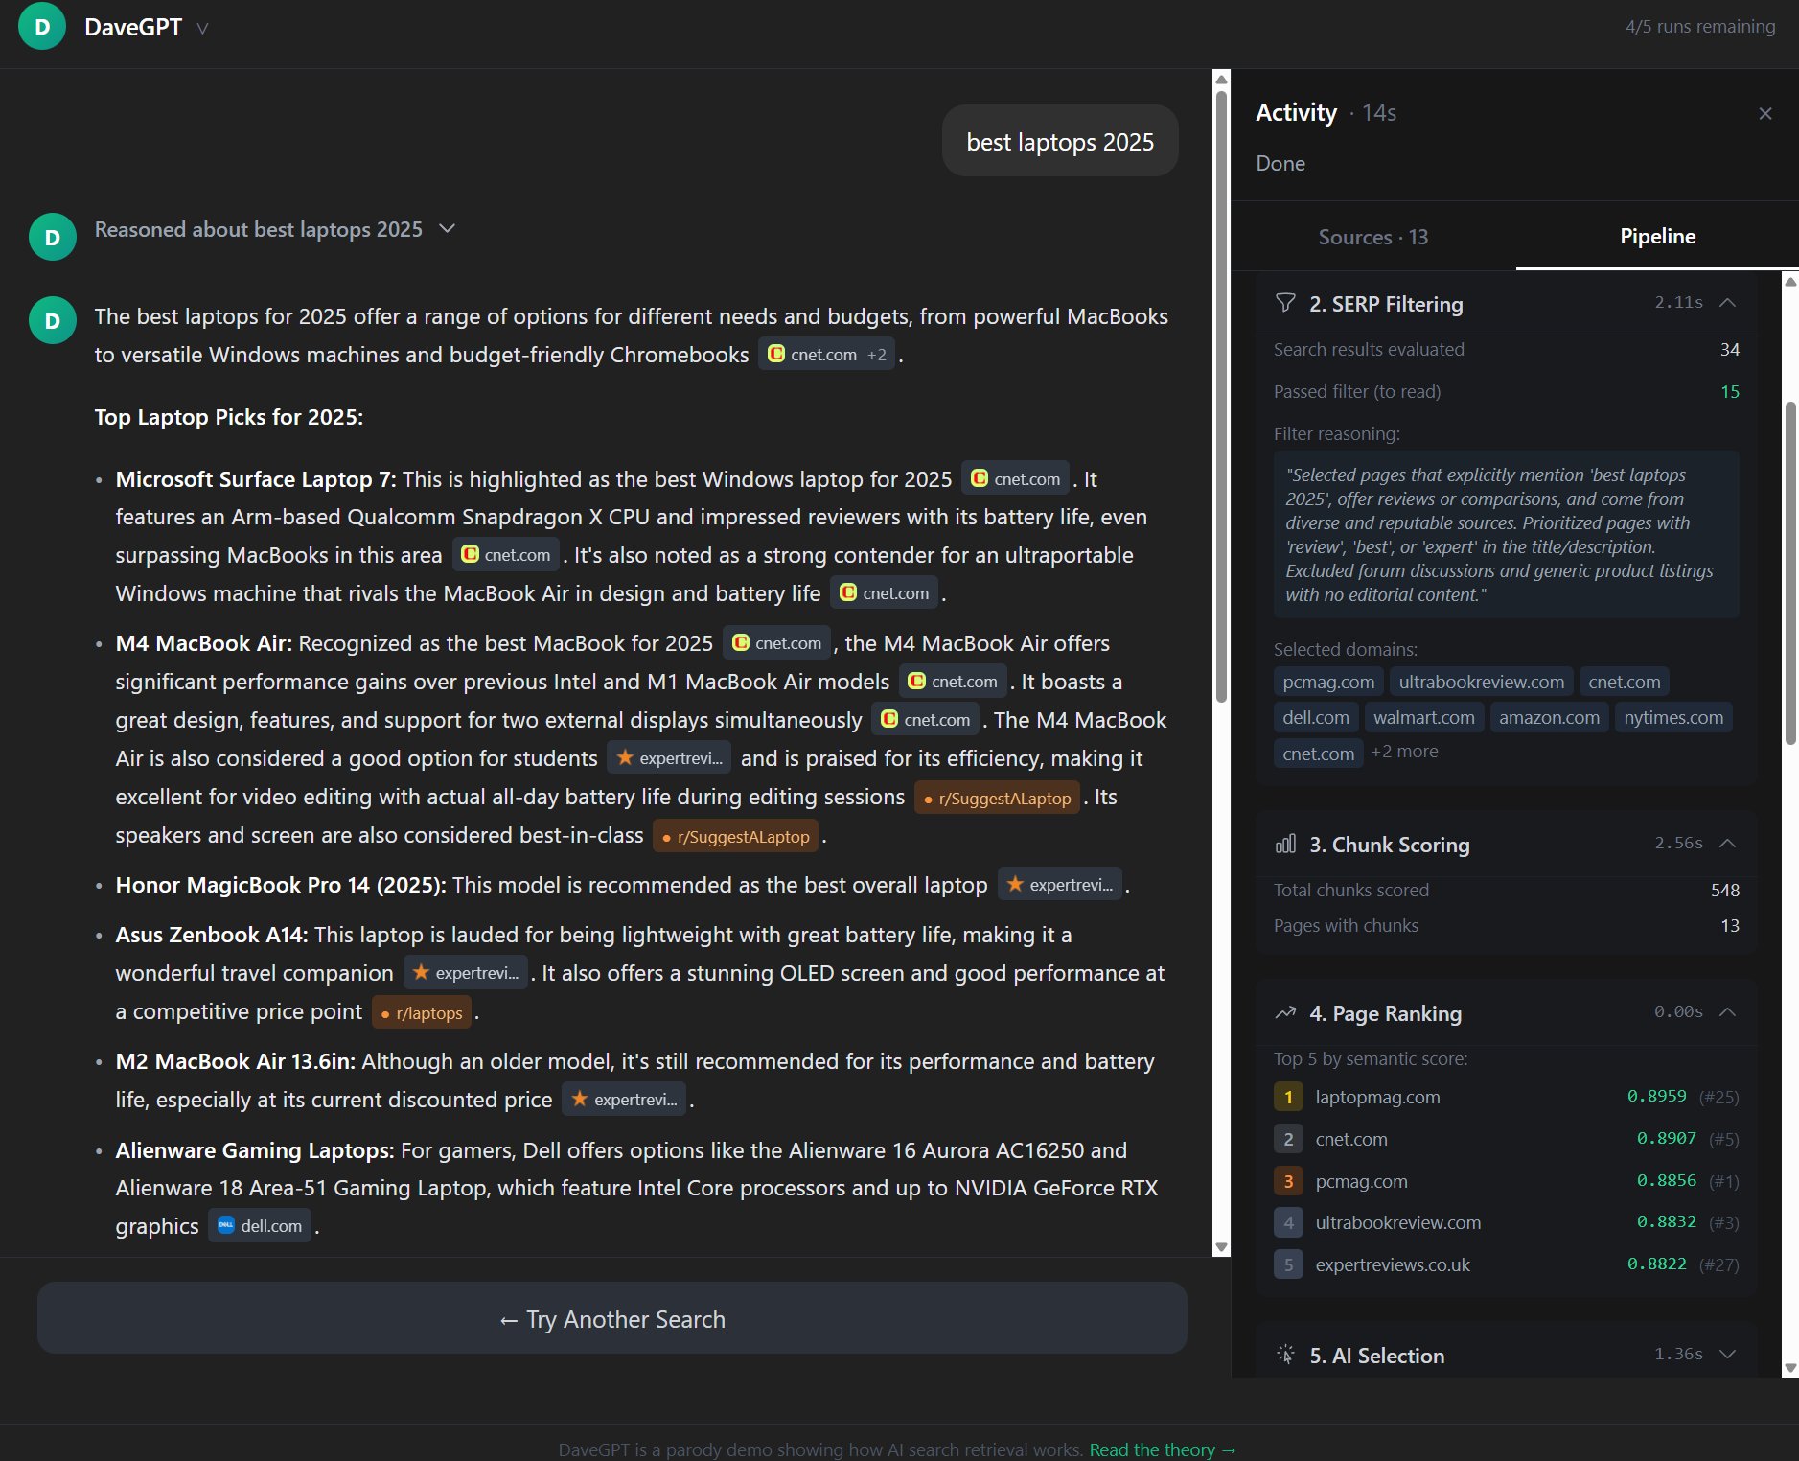Screen dimensions: 1799x1461
Task: Select the Pipeline tab
Action: coord(1656,237)
